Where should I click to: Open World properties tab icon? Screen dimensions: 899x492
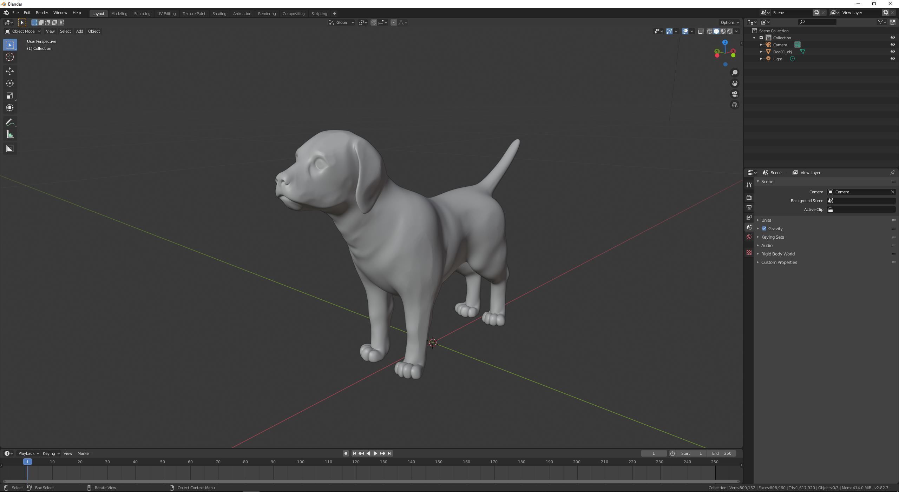(749, 237)
